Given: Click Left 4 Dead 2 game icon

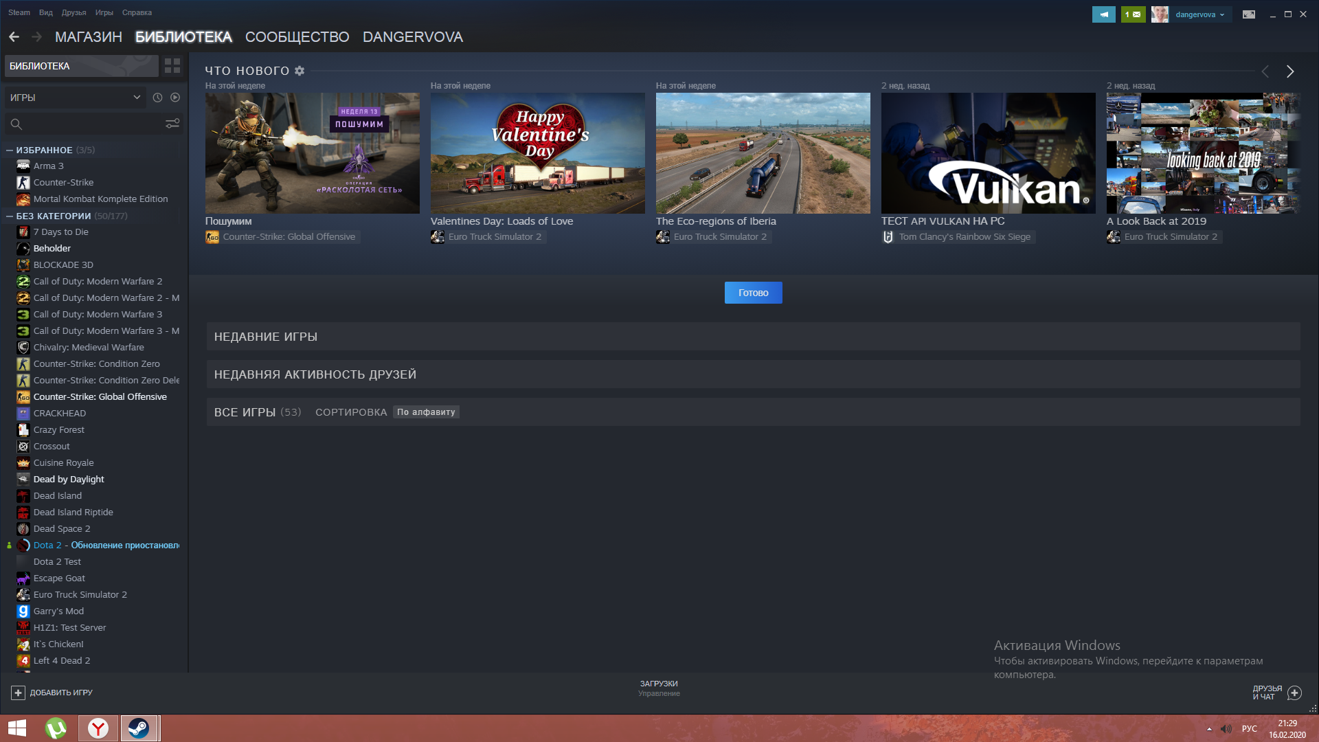Looking at the screenshot, I should click(23, 660).
